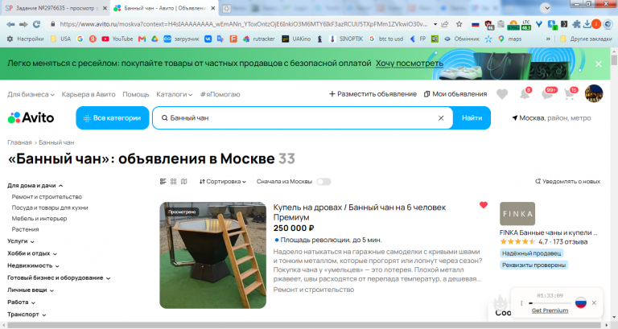Click 'Get Premium' link in VPN widget
Screen dimensions: 618x329
pyautogui.click(x=550, y=310)
